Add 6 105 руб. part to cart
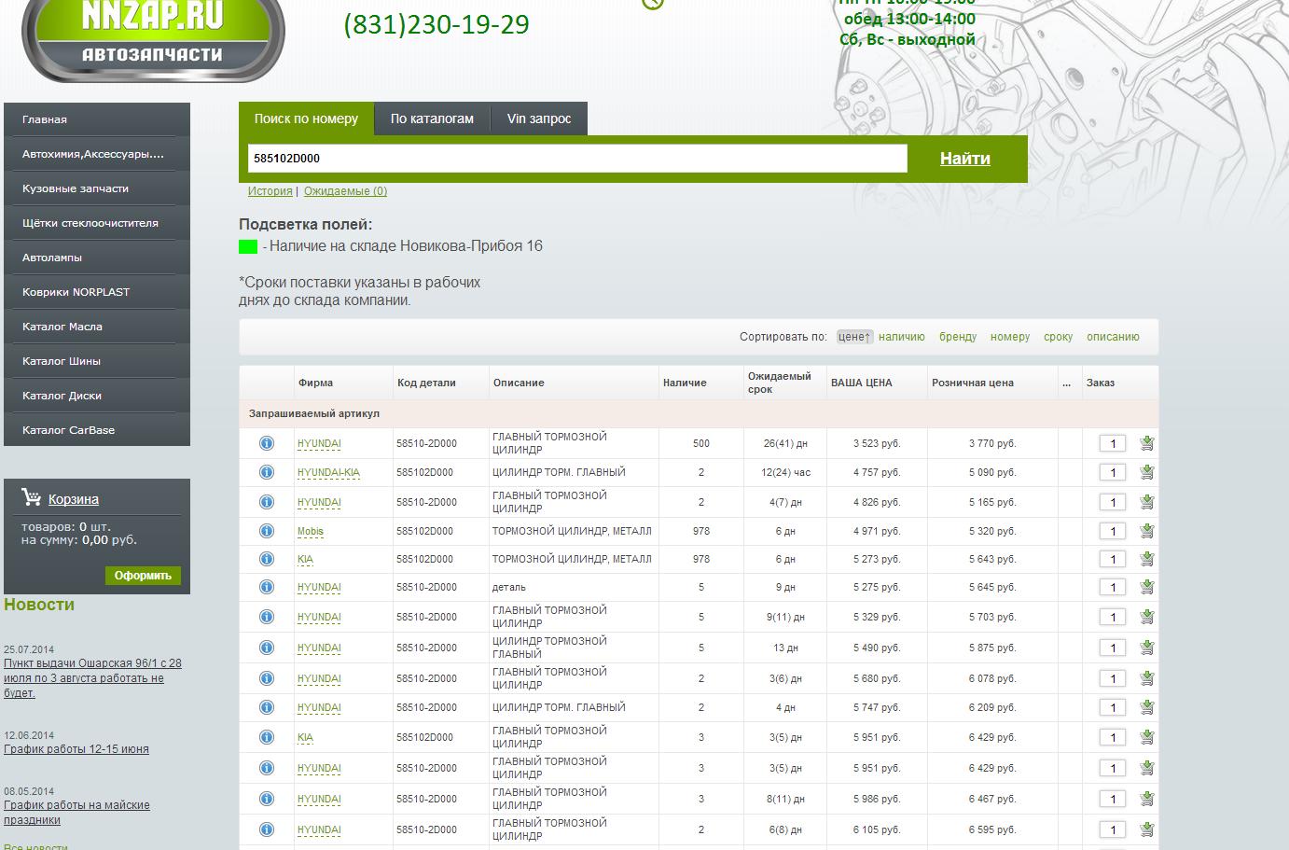The image size is (1289, 850). click(1147, 829)
